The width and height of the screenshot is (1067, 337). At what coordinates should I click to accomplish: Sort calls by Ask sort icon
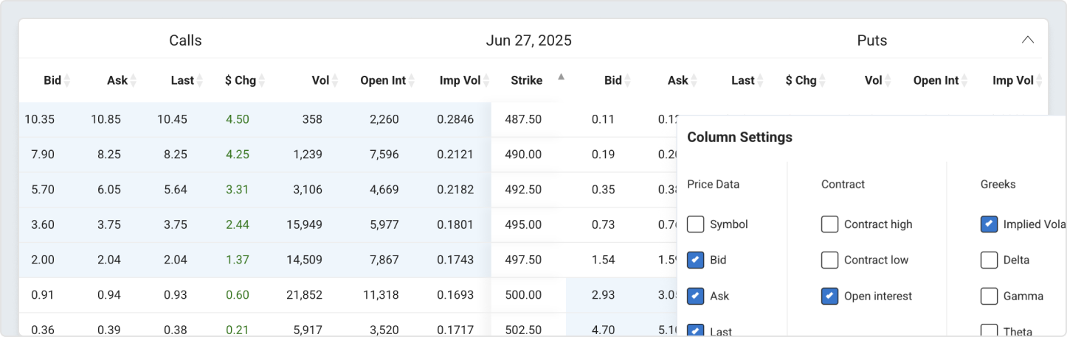134,81
